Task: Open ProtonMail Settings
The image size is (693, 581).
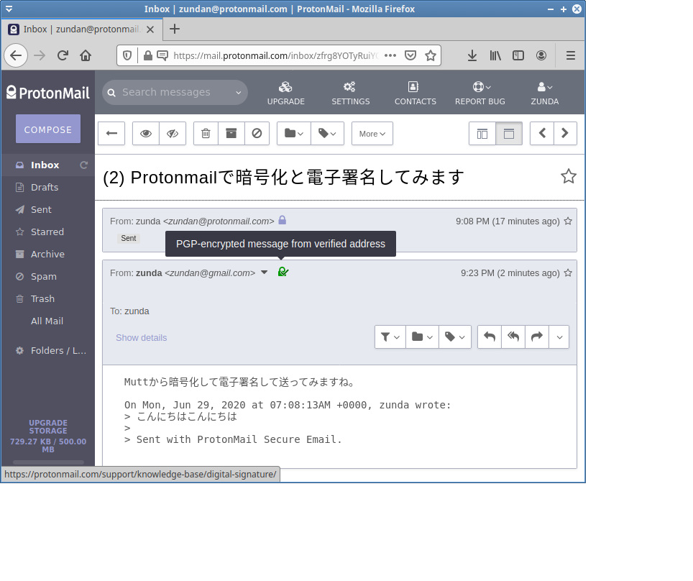Action: tap(351, 93)
